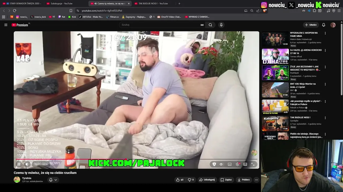Open OmeTV Video Chat bookmark
Screen dimensions: 343x192
pos(169,17)
